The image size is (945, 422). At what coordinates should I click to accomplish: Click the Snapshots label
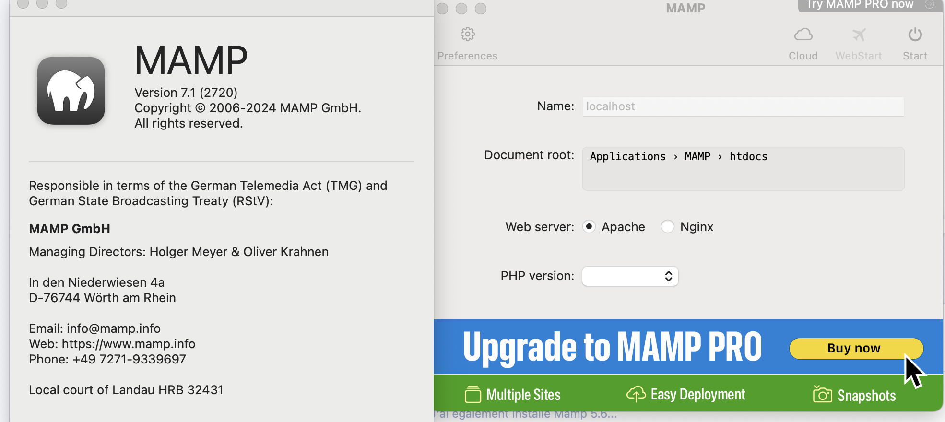[x=866, y=396]
